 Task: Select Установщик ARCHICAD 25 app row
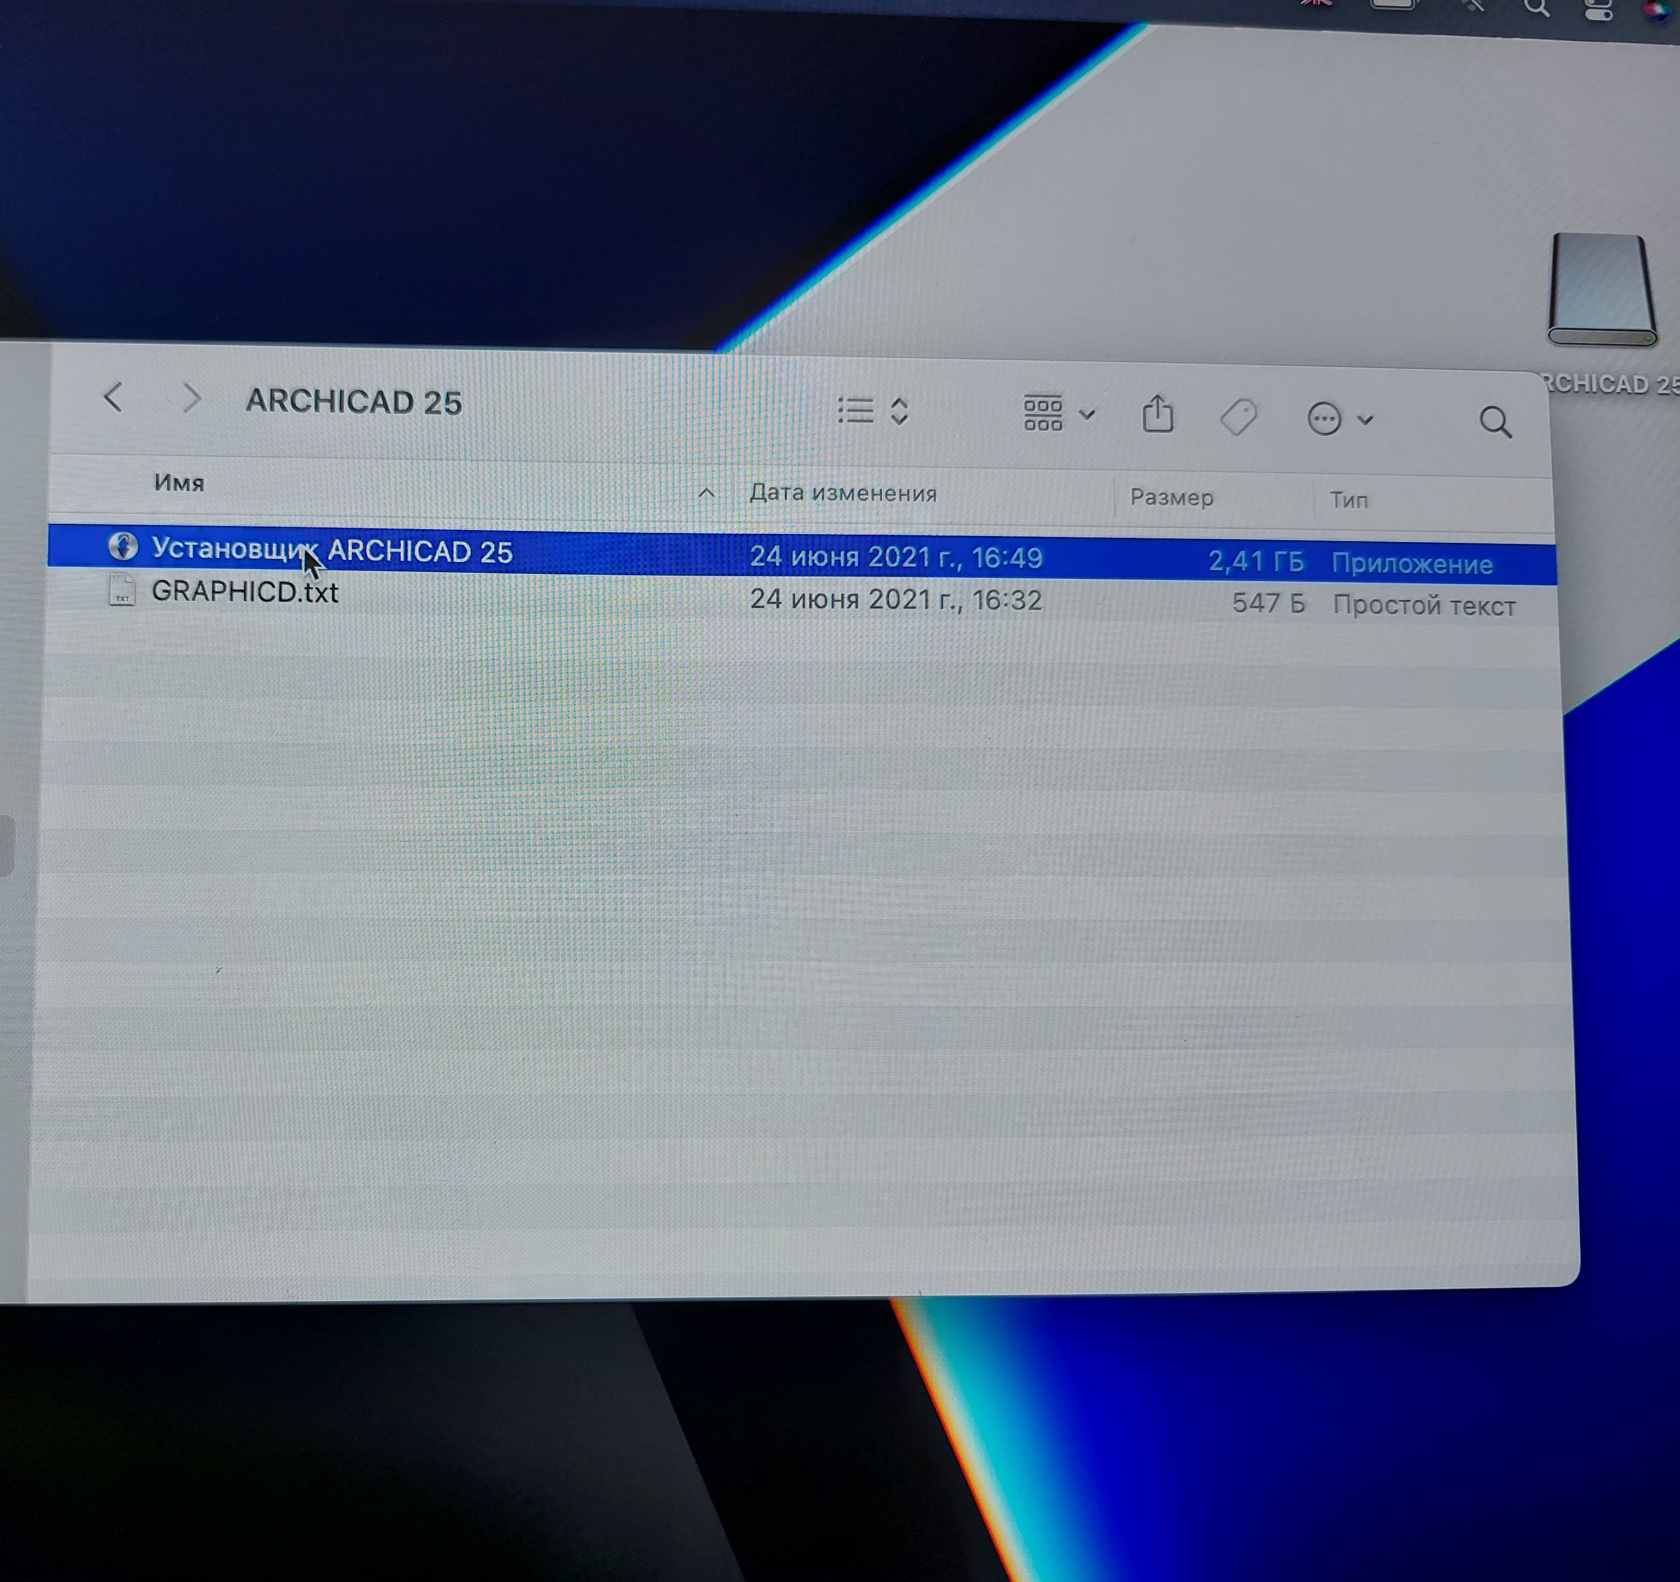pos(801,555)
